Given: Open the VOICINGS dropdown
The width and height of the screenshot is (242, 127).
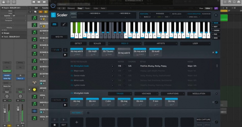Looking at the screenshot, I should 146,94.
